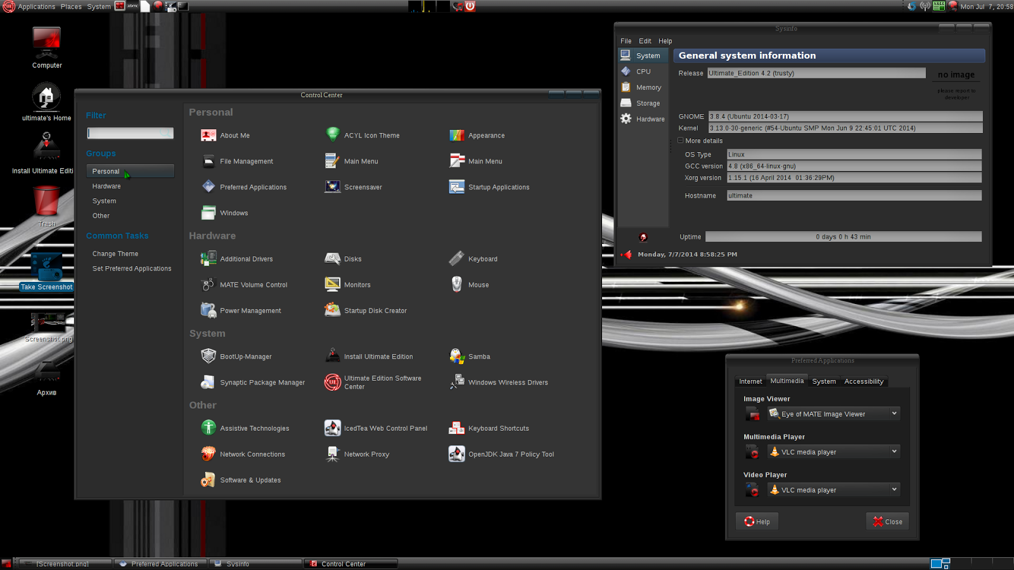This screenshot has width=1014, height=570.
Task: Click Help button in Preferred Applications
Action: point(757,522)
